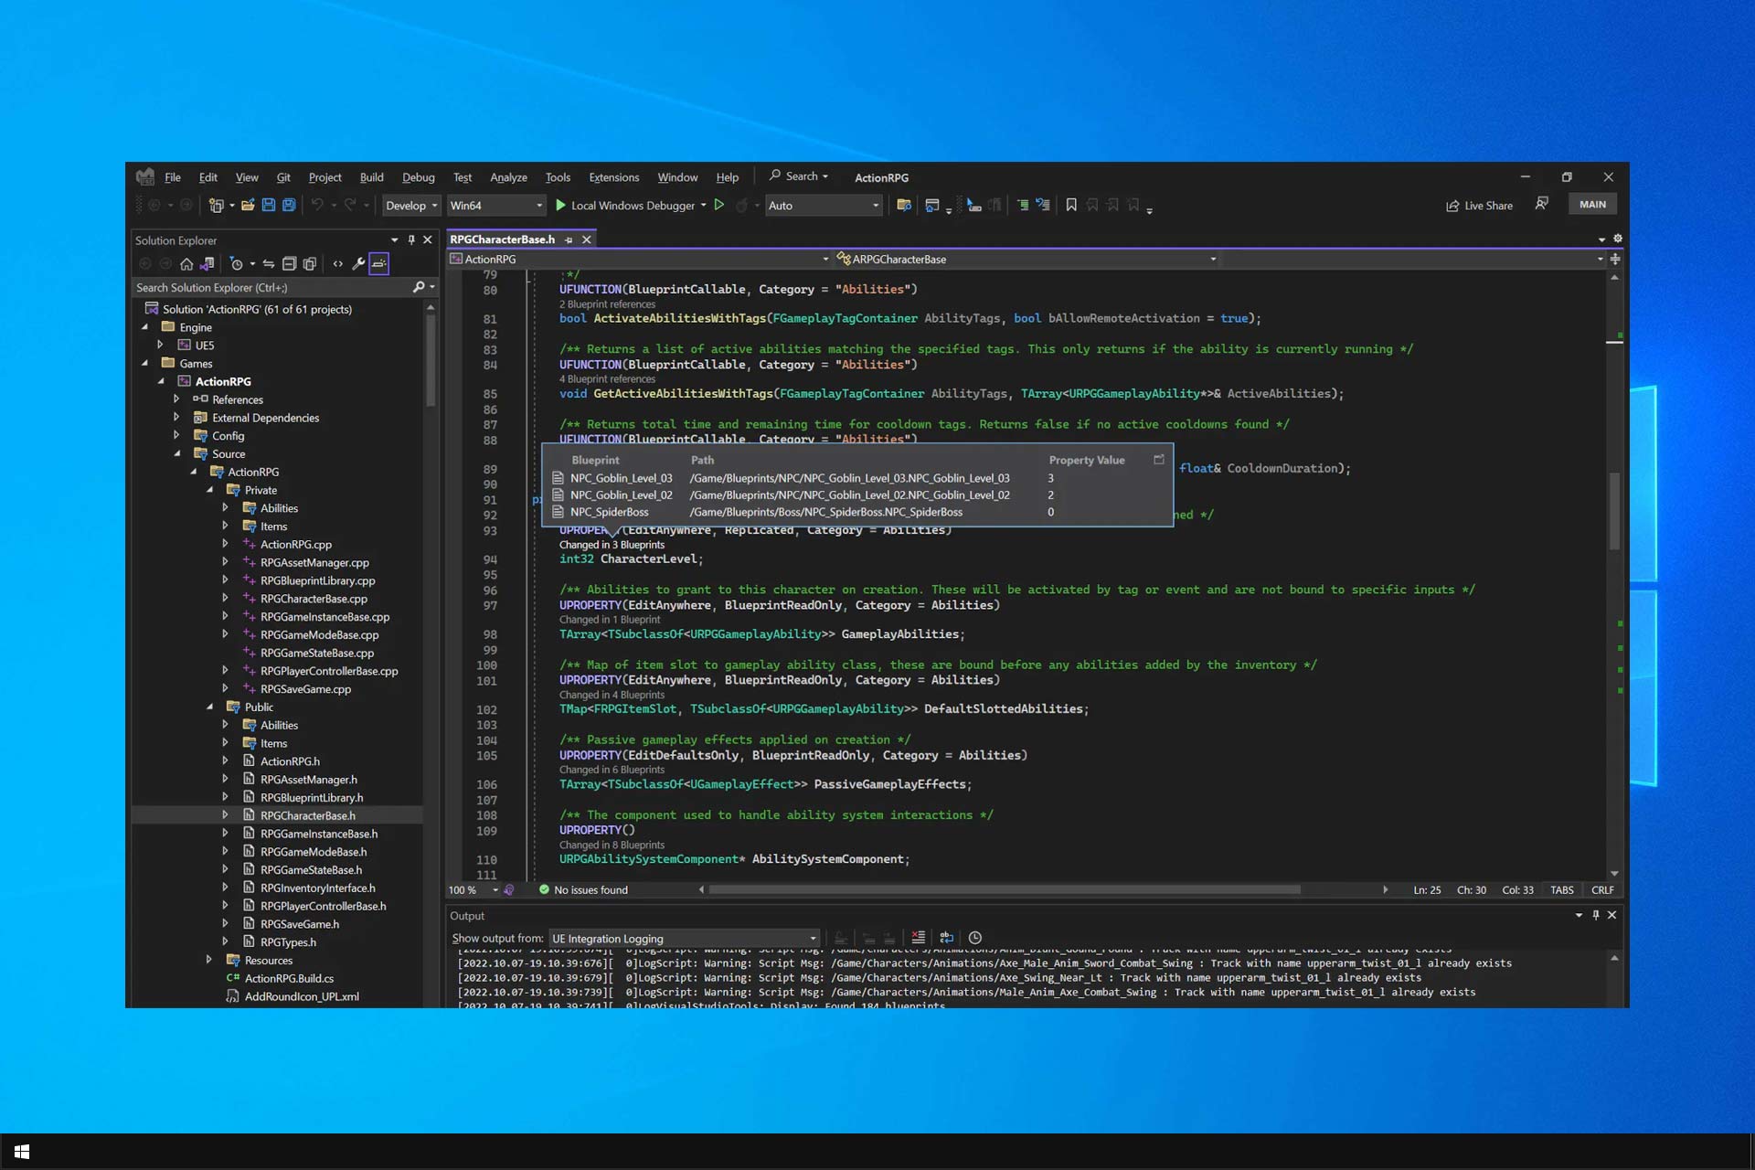
Task: Select Sync with Active Document in Solution Explorer
Action: 269,264
